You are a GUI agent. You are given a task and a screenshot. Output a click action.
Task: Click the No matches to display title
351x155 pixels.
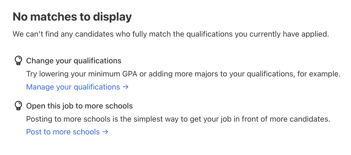pyautogui.click(x=72, y=17)
